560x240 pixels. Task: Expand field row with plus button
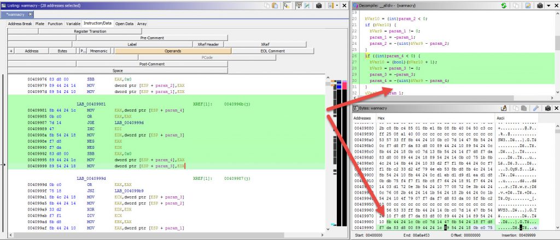point(11,51)
